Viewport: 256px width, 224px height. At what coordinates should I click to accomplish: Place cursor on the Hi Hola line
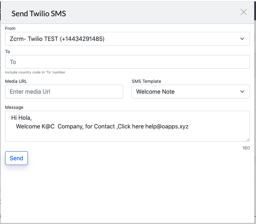21,118
